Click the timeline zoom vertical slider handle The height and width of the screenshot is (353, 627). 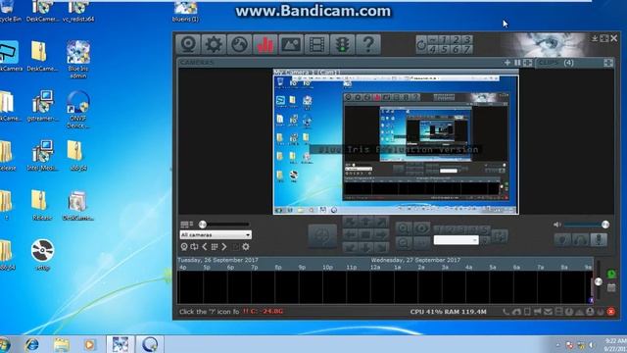click(x=599, y=281)
